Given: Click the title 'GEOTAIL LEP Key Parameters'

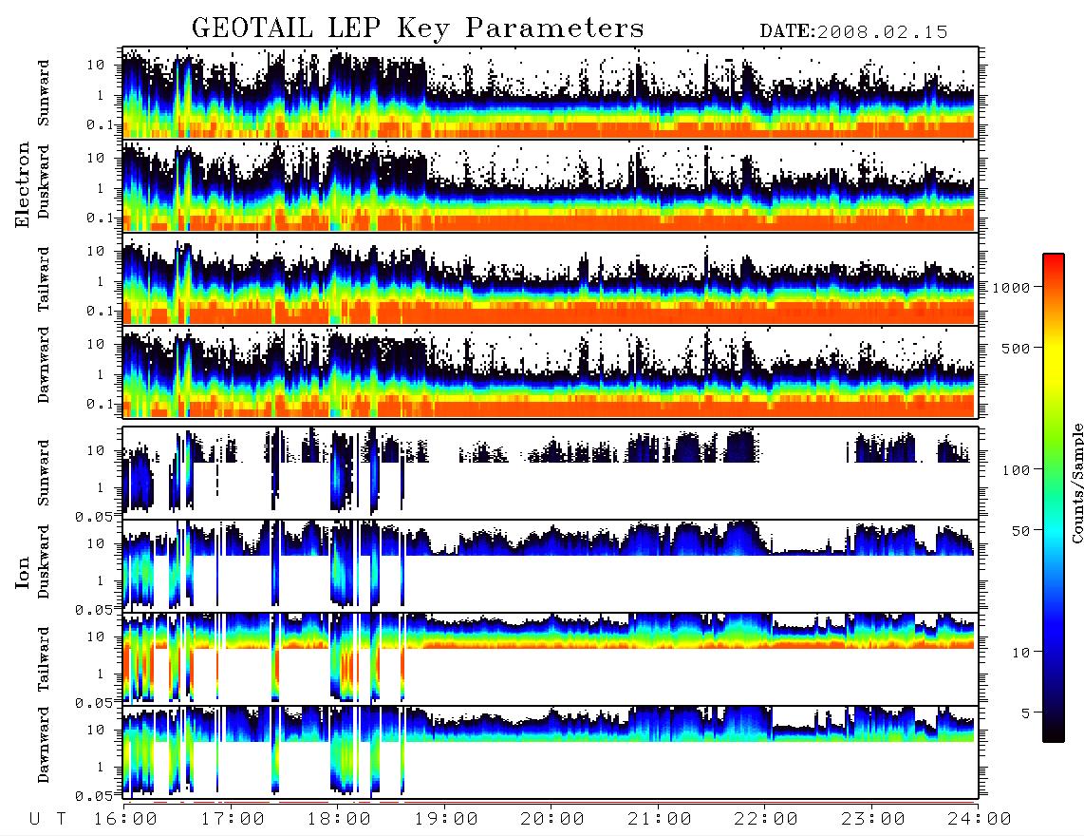Looking at the screenshot, I should 418,28.
